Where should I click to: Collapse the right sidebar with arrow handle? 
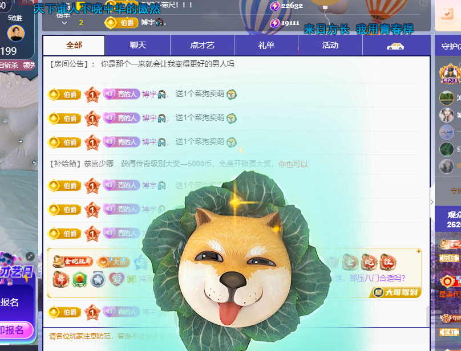432,202
